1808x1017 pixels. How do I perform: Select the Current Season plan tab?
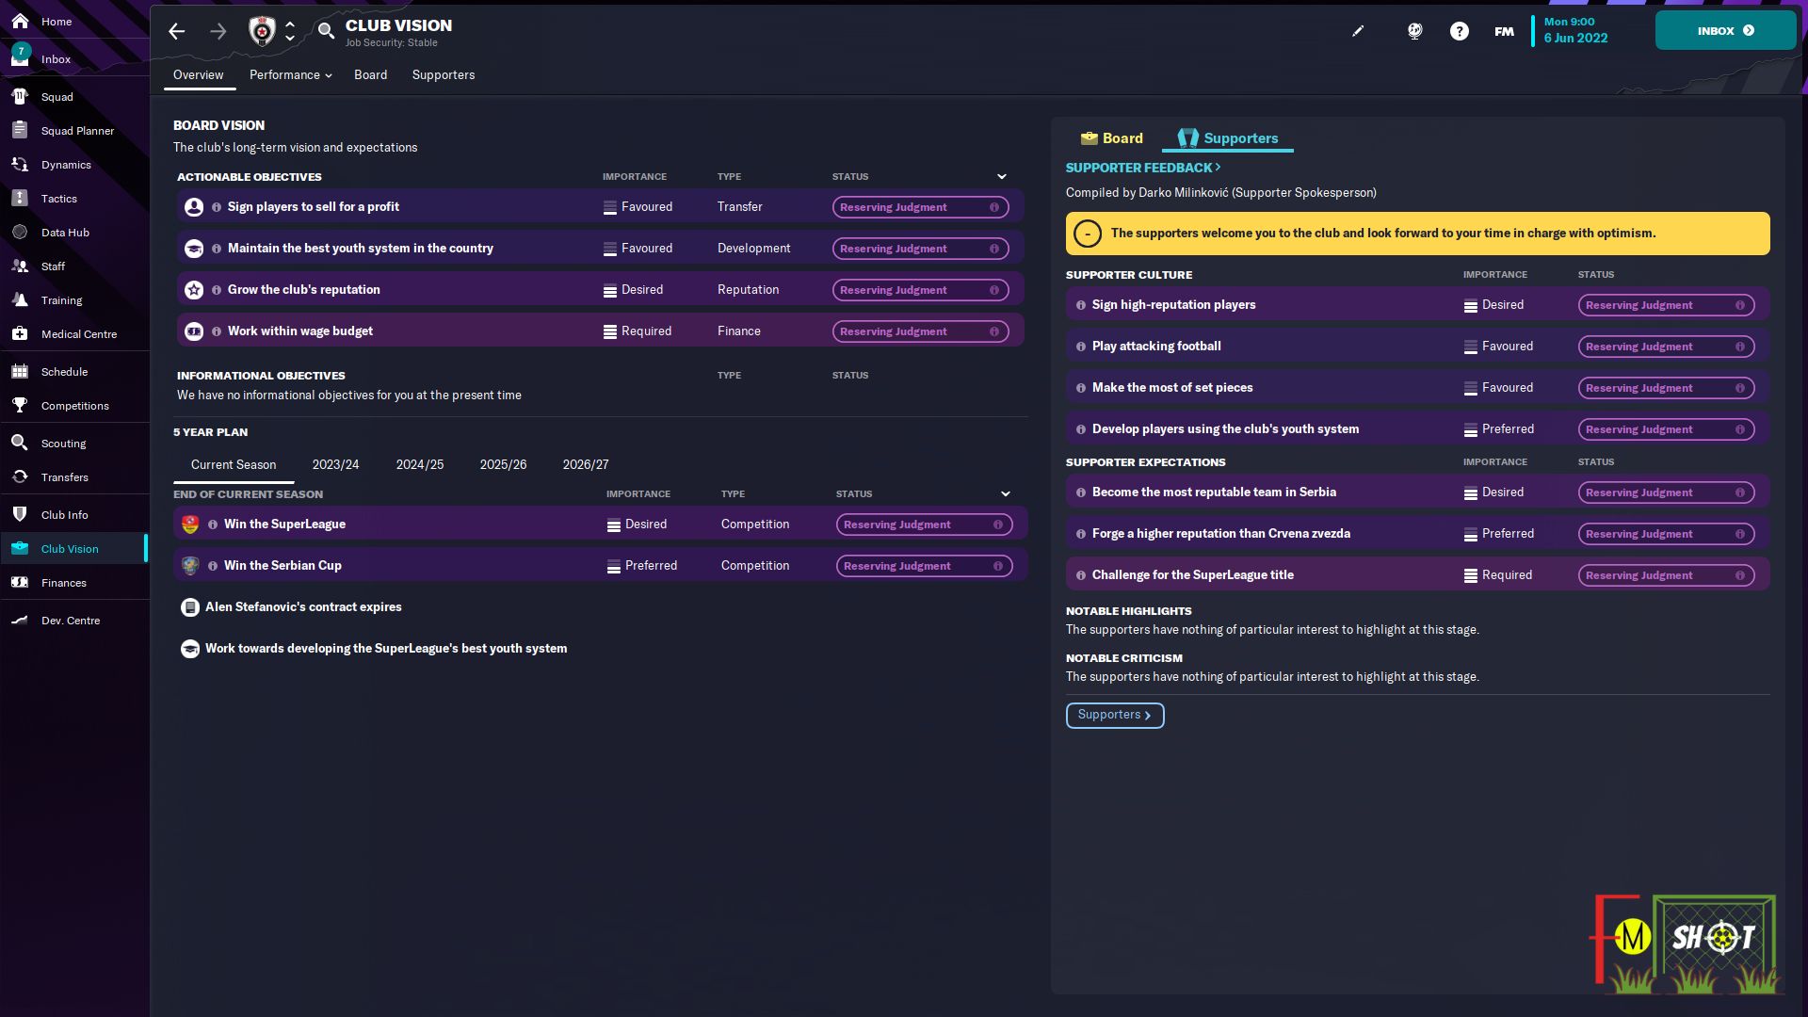point(234,465)
